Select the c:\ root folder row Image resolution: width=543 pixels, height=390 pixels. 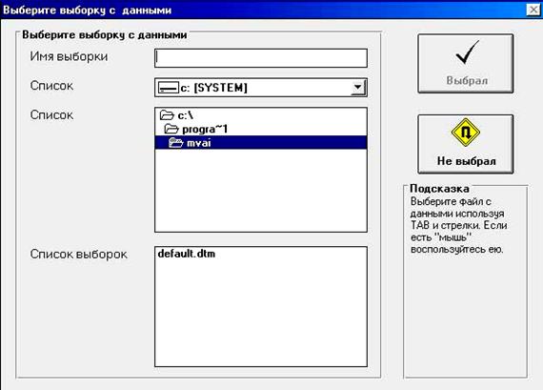[261, 115]
